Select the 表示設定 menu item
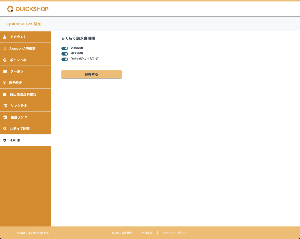 point(16,83)
